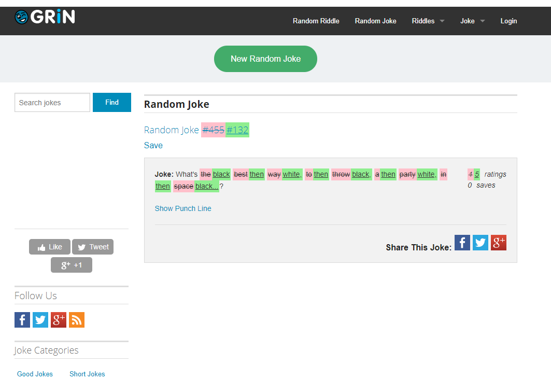
Task: Expand the Joke dropdown menu
Action: click(472, 21)
